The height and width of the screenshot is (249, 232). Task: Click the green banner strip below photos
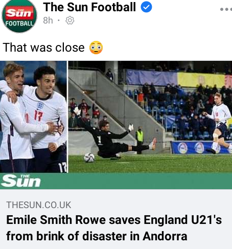(x=116, y=181)
